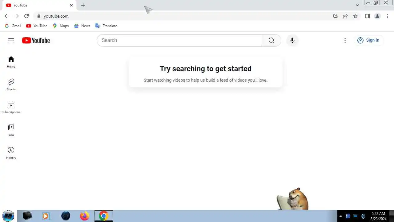Open Firefox from the taskbar
The height and width of the screenshot is (222, 394).
[x=84, y=216]
